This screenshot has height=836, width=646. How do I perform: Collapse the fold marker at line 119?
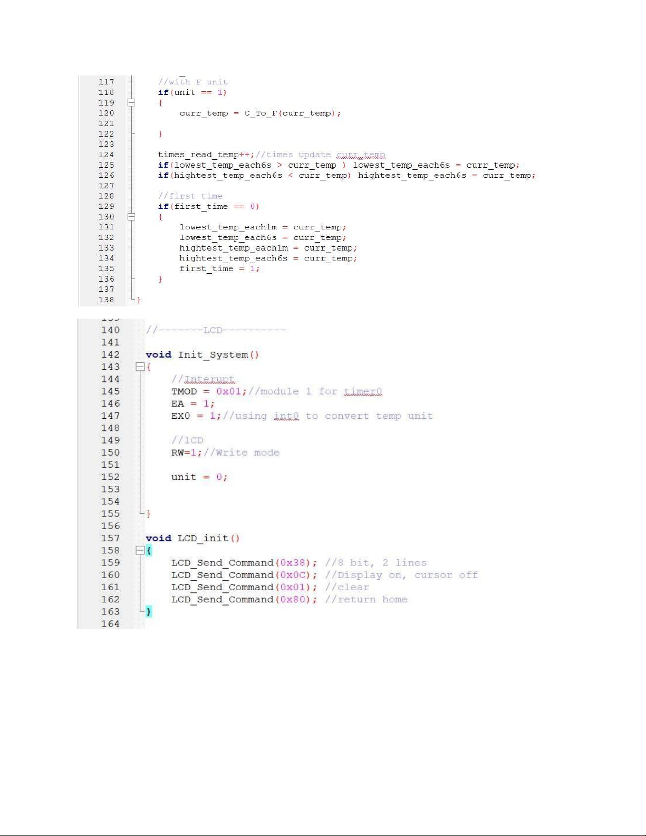131,103
